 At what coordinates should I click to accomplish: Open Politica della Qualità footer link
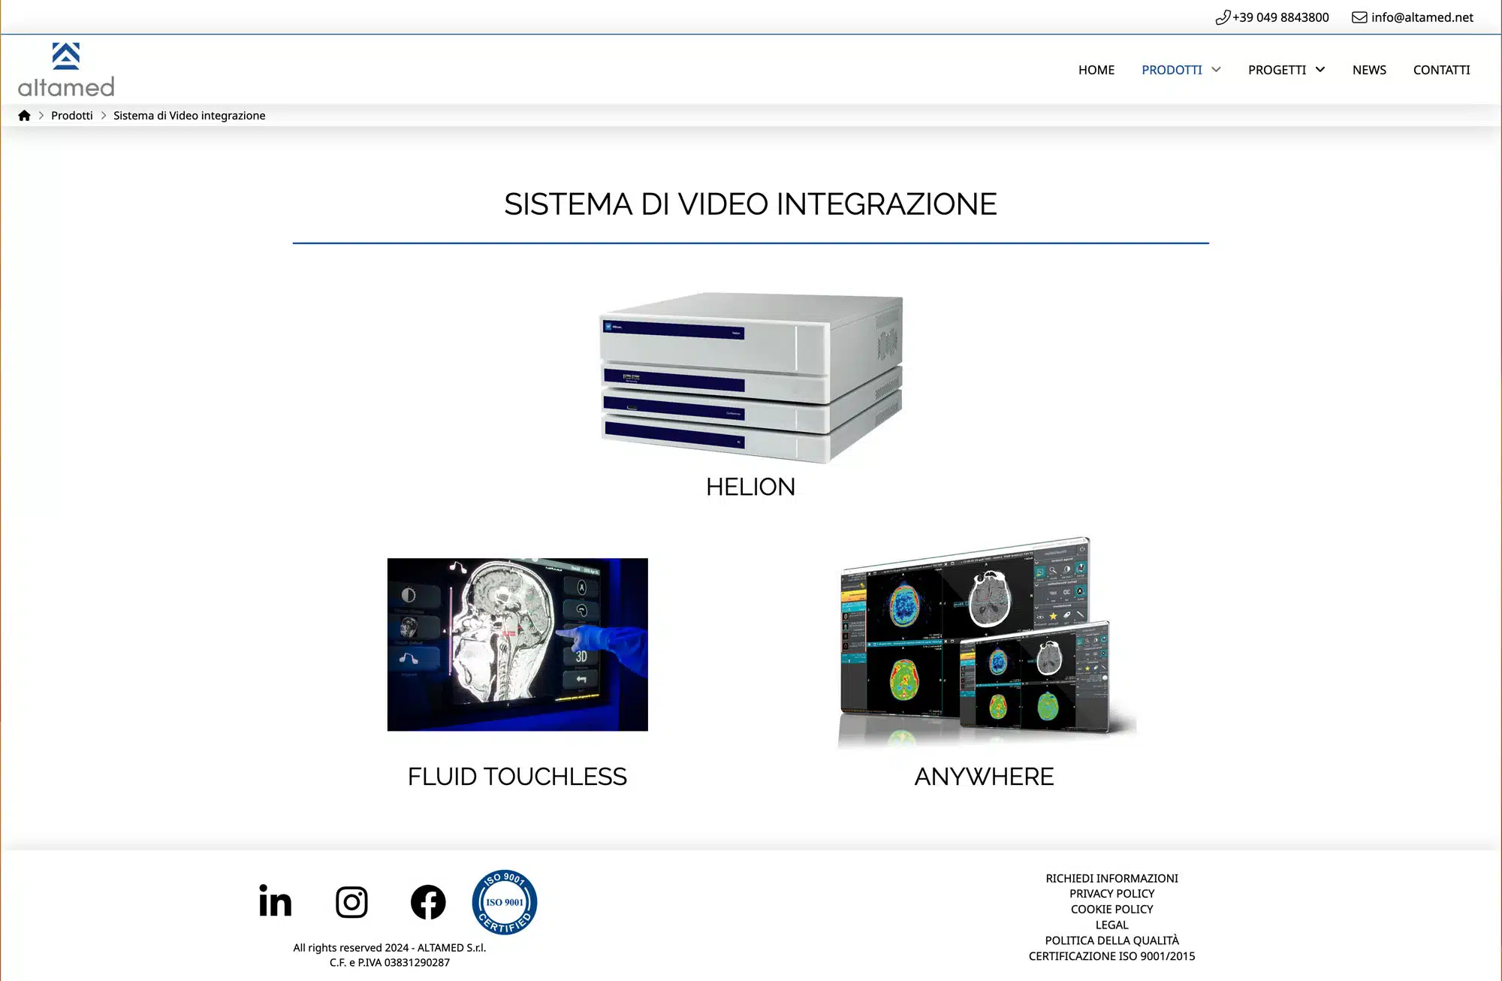coord(1111,940)
